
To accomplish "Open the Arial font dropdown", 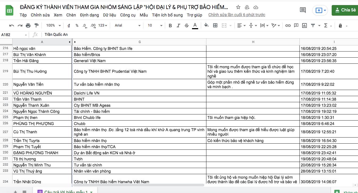I will [x=128, y=25].
